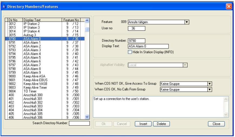Select row 9791 ASA Alarm 1
Image resolution: width=235 pixels, height=137 pixels.
click(x=45, y=43)
